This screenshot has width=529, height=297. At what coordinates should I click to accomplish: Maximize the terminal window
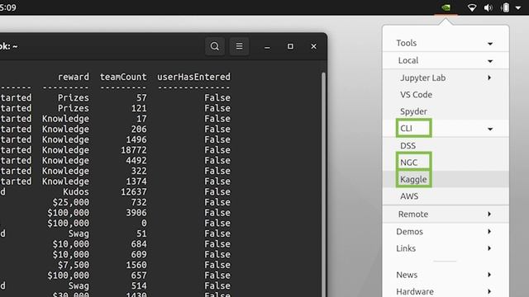pyautogui.click(x=290, y=46)
